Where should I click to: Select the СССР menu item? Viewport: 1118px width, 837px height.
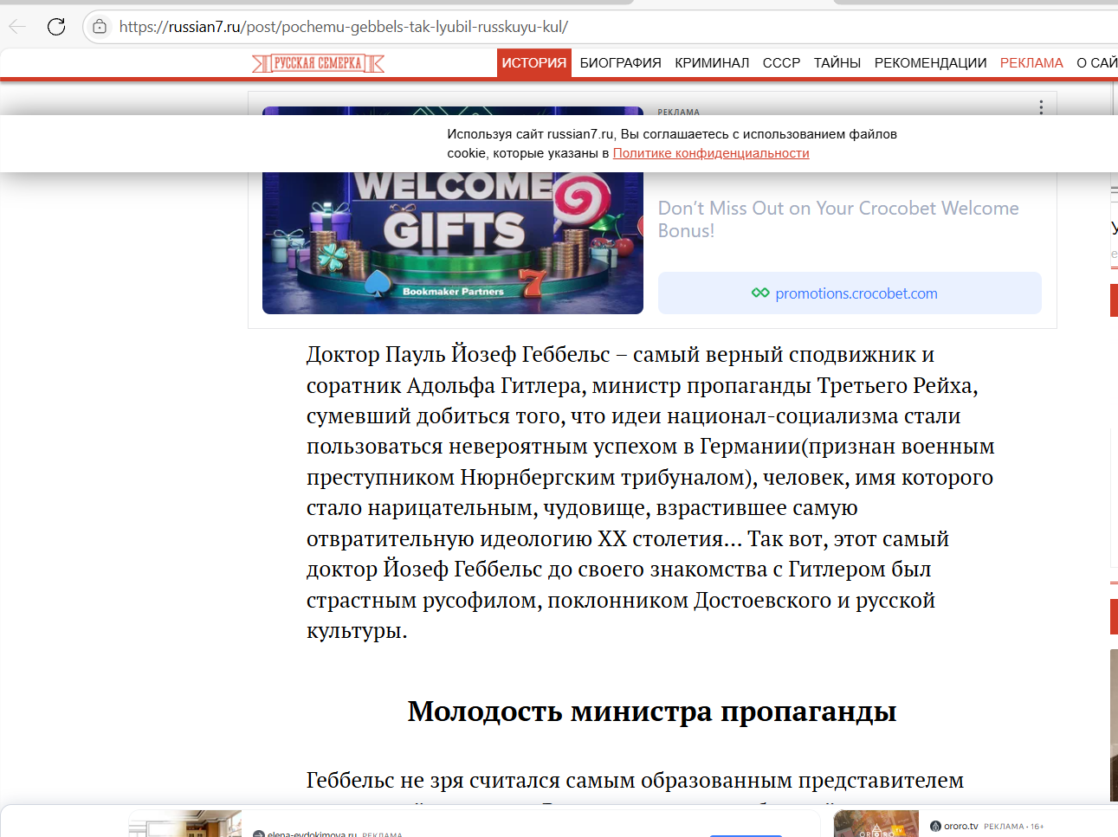point(781,63)
